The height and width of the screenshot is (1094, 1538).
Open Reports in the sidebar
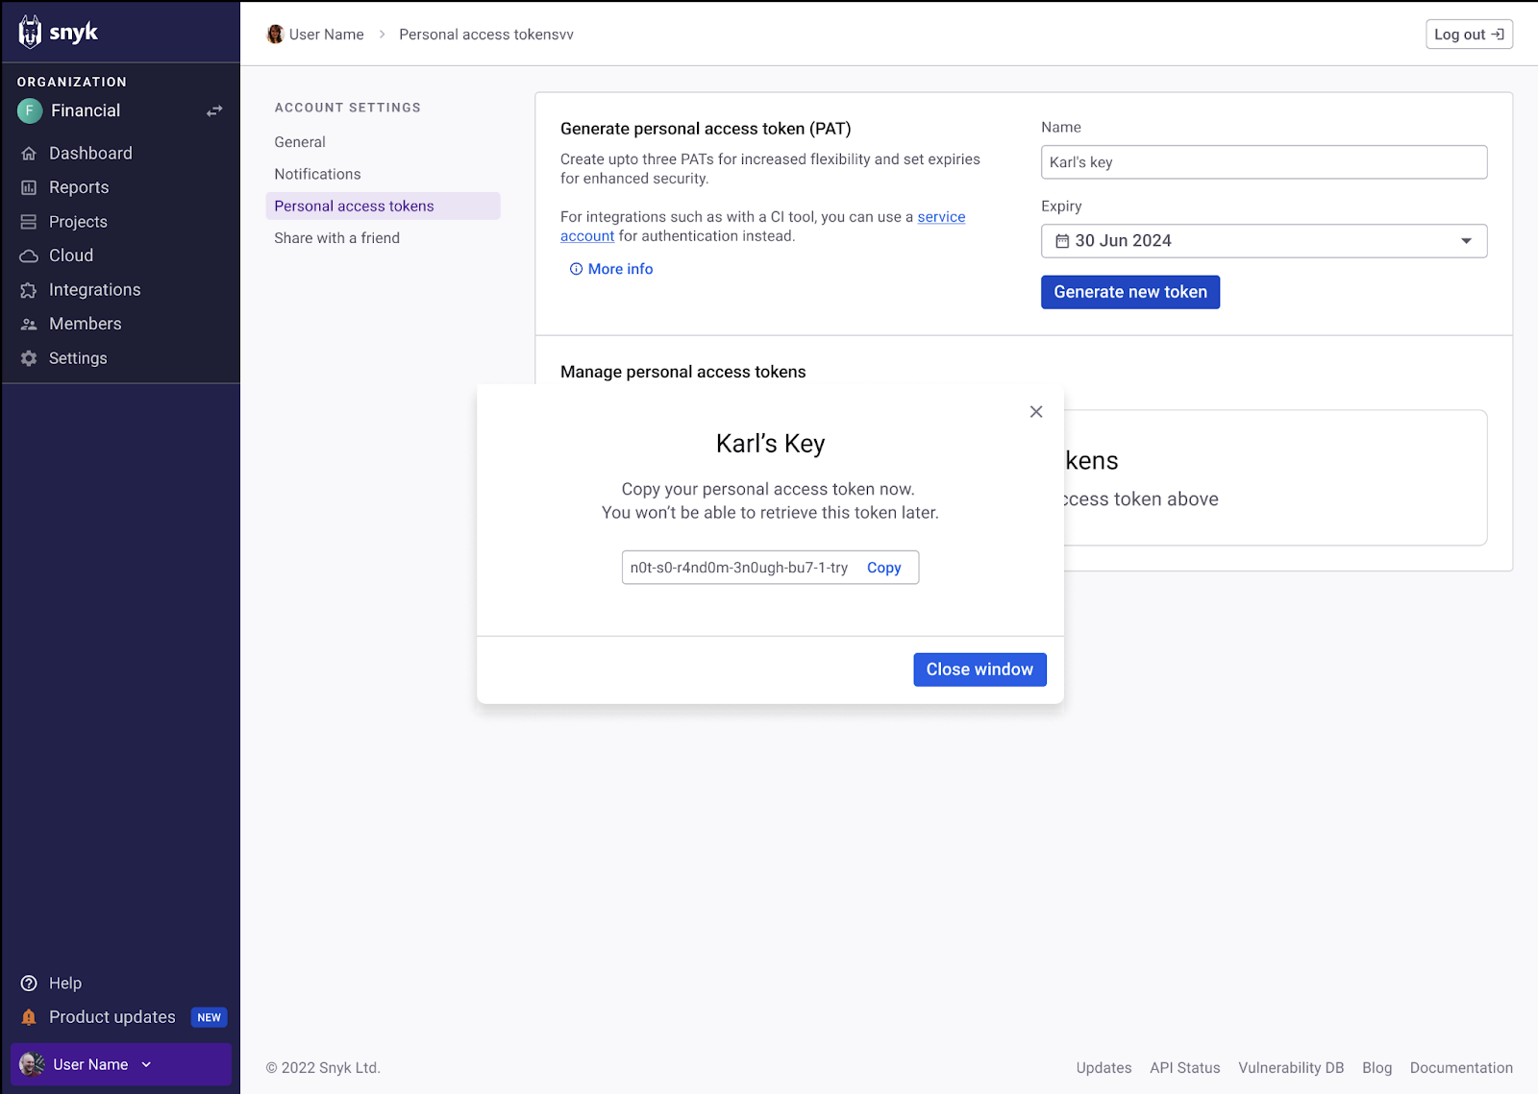[79, 187]
